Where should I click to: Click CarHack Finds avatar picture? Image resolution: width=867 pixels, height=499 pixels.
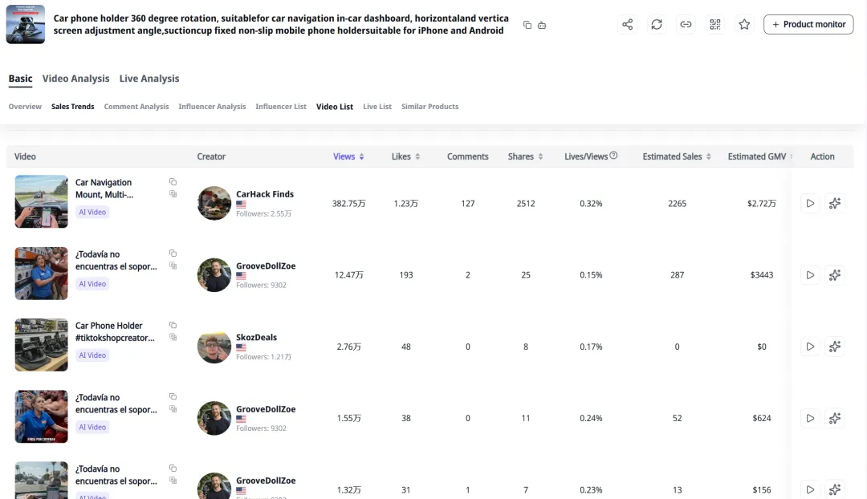tap(214, 203)
